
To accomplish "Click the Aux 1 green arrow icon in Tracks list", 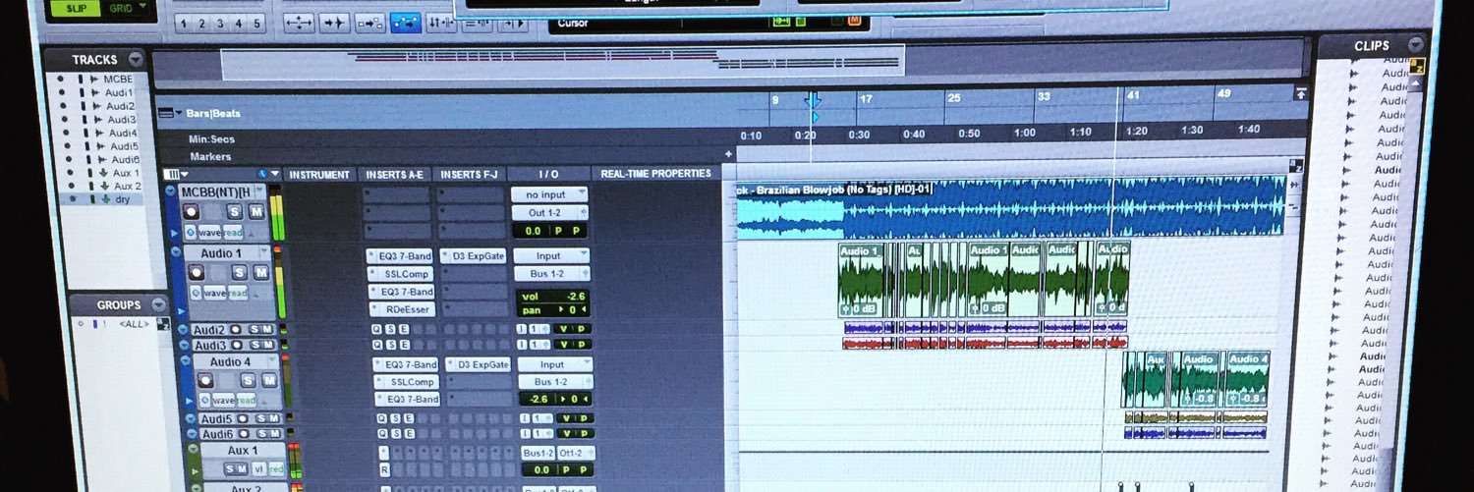I will [102, 173].
